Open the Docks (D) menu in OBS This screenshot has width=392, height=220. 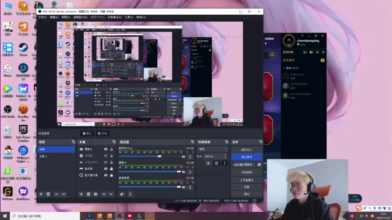pos(80,17)
